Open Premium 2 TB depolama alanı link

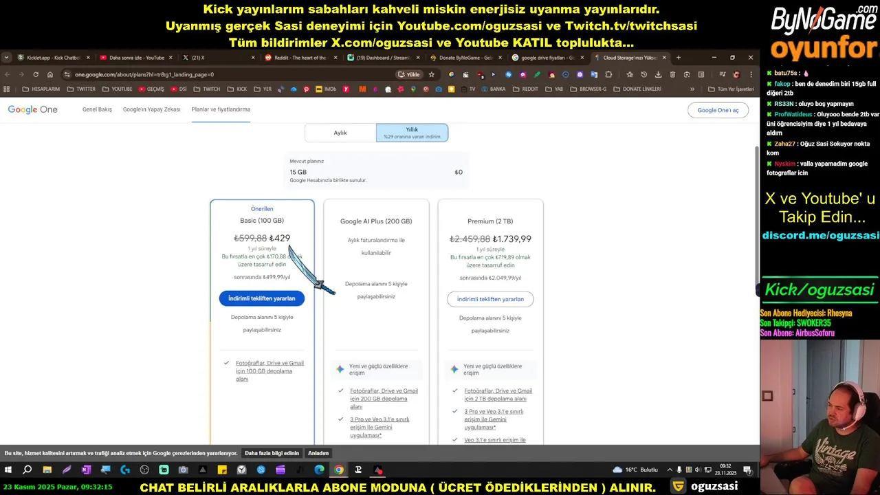[498, 395]
